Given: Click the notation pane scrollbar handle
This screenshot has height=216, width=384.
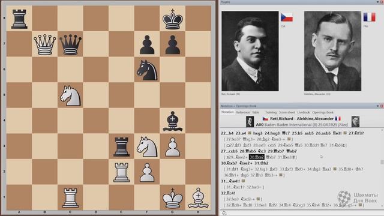Looking at the screenshot, I should (382, 162).
